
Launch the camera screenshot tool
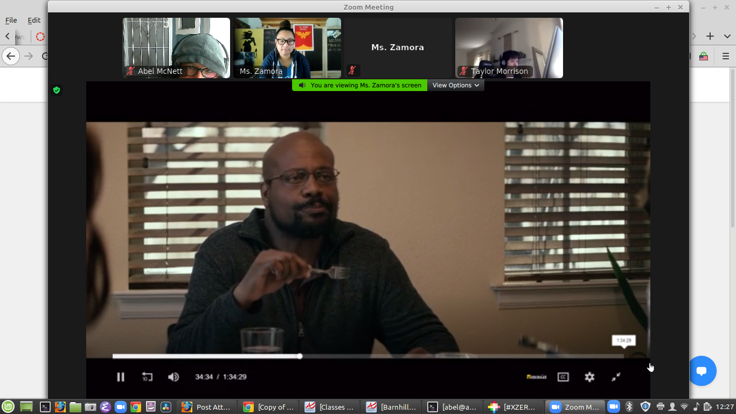pyautogui.click(x=91, y=407)
